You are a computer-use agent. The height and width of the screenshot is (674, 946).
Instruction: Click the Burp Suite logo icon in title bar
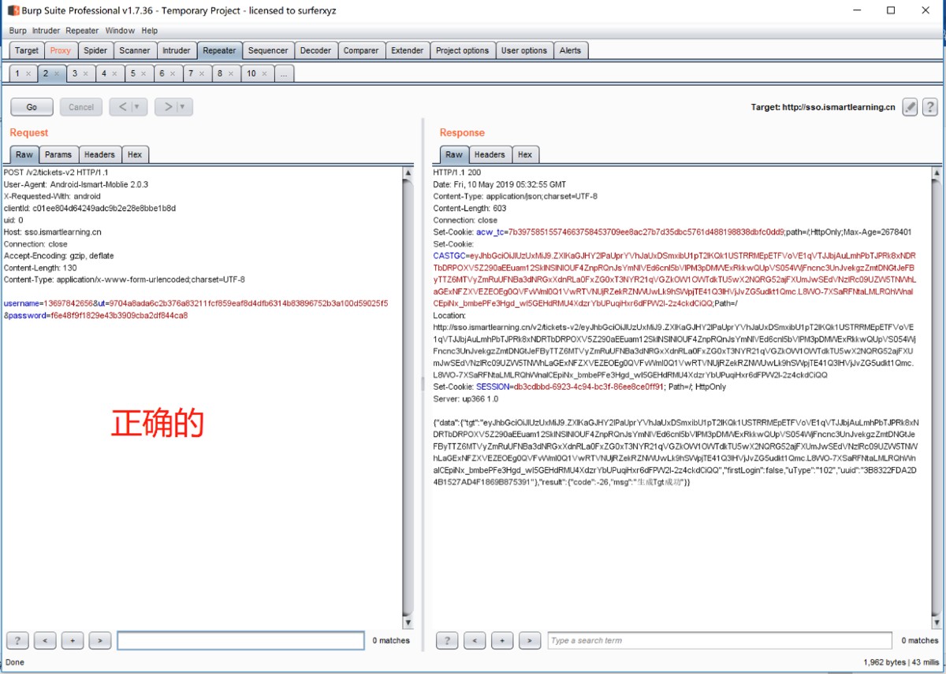click(x=13, y=10)
